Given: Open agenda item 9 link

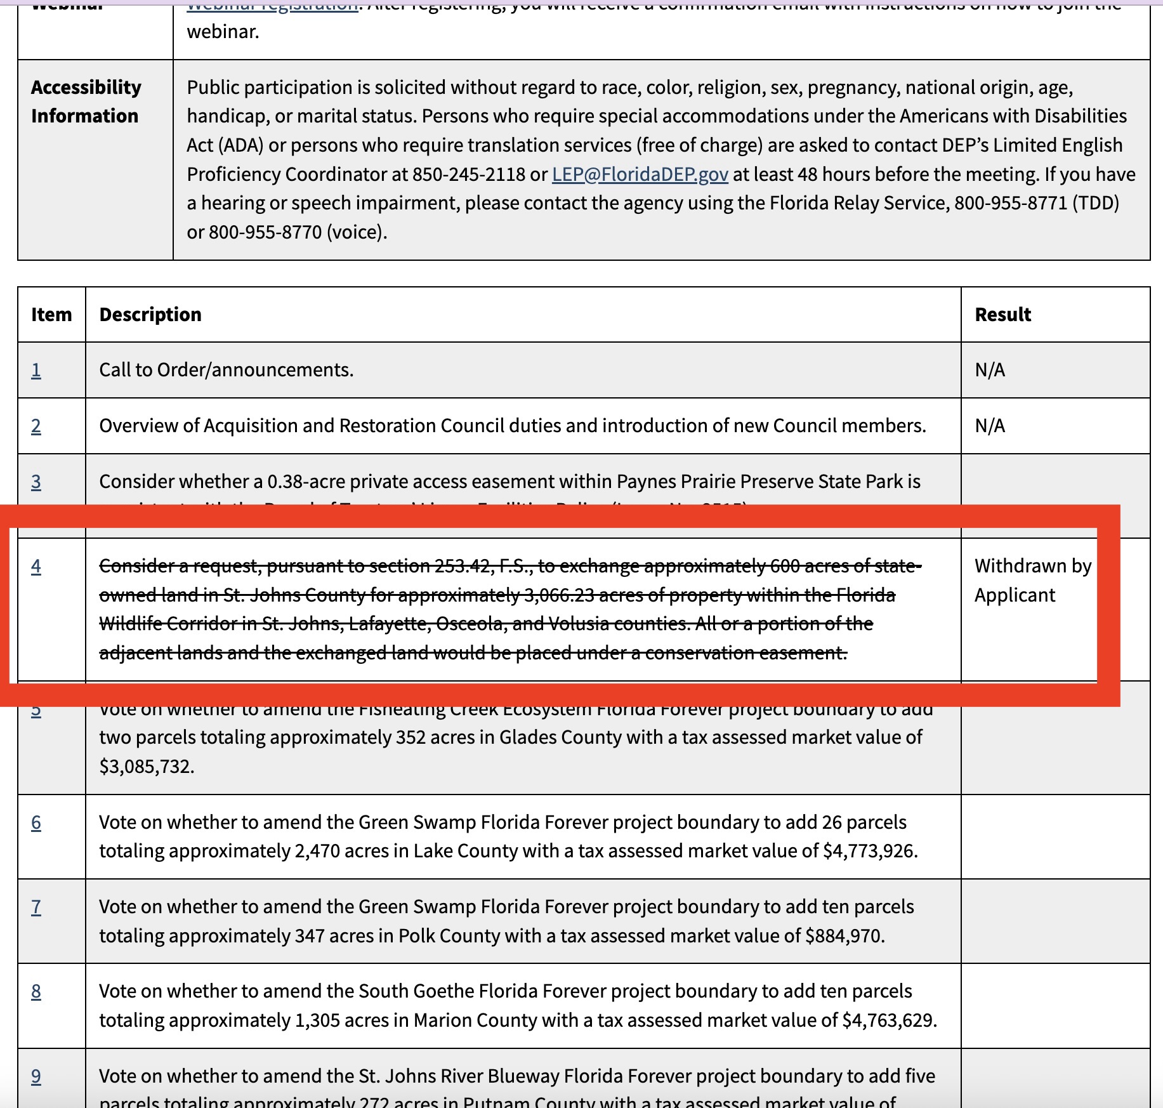Looking at the screenshot, I should point(36,1076).
